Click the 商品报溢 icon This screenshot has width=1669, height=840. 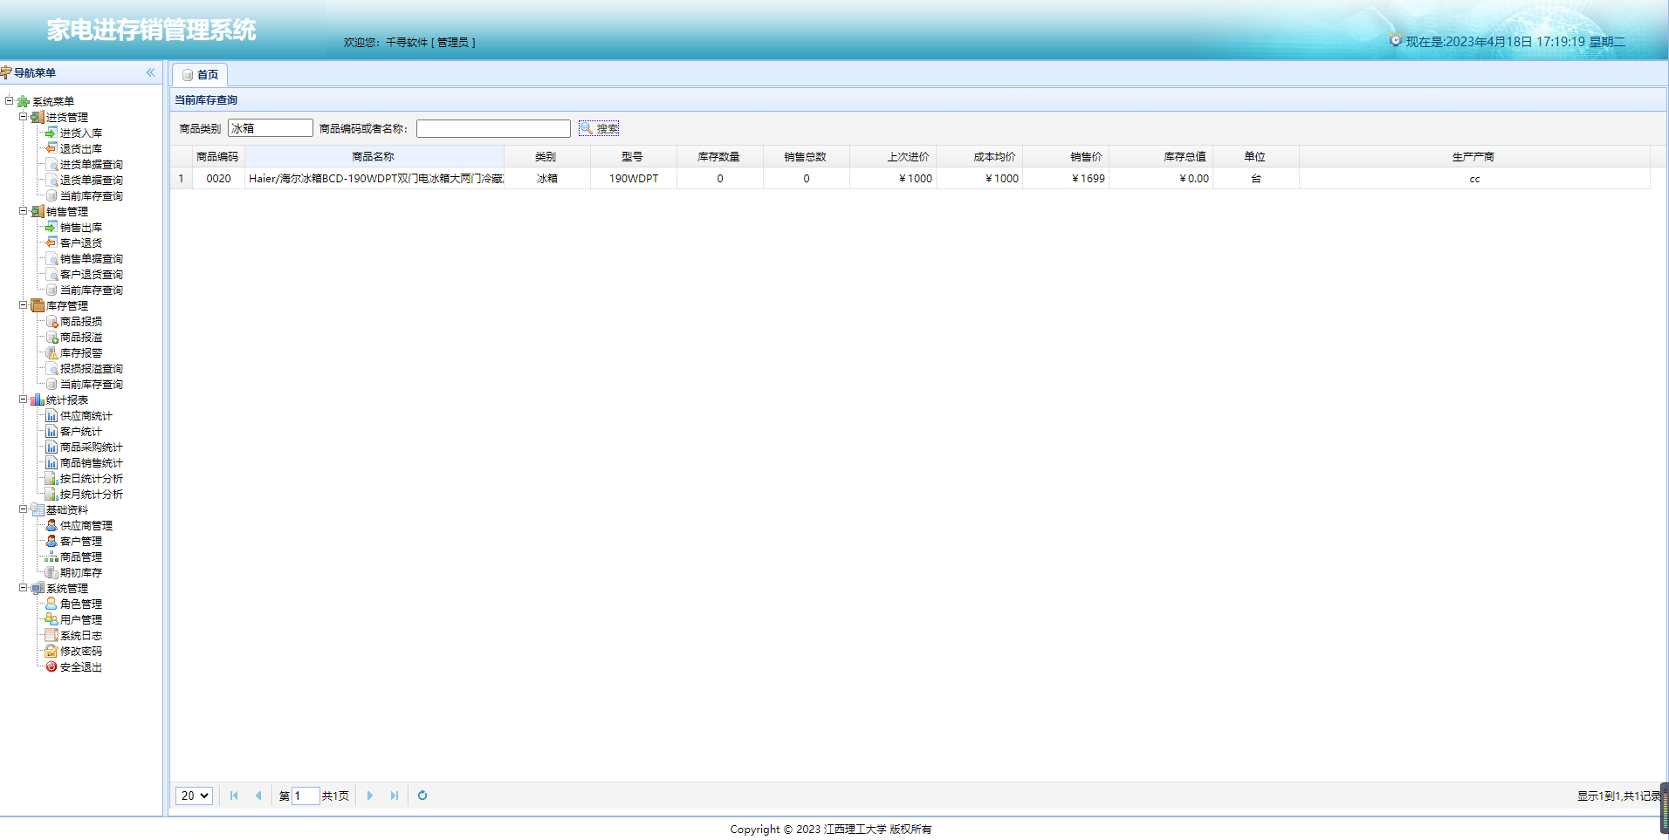click(52, 337)
